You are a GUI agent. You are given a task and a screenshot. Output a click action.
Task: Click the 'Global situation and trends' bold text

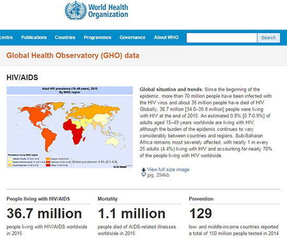[x=171, y=89]
